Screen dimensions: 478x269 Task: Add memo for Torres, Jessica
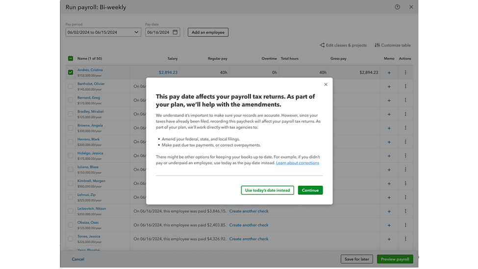pyautogui.click(x=389, y=239)
